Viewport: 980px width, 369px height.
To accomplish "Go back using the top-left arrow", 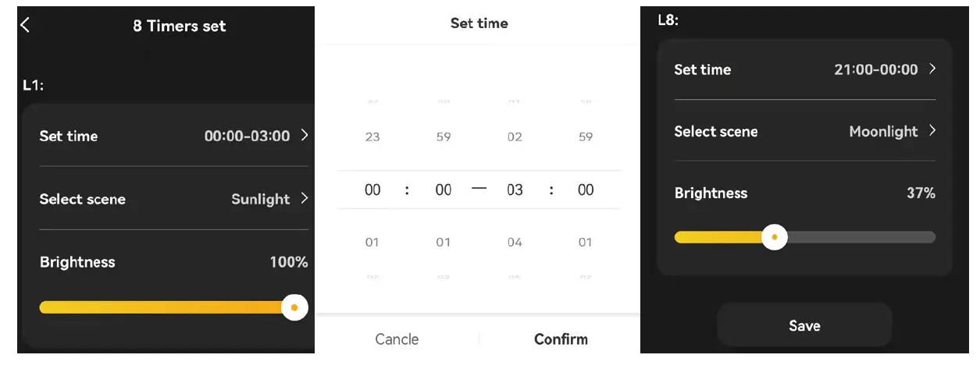I will click(25, 25).
